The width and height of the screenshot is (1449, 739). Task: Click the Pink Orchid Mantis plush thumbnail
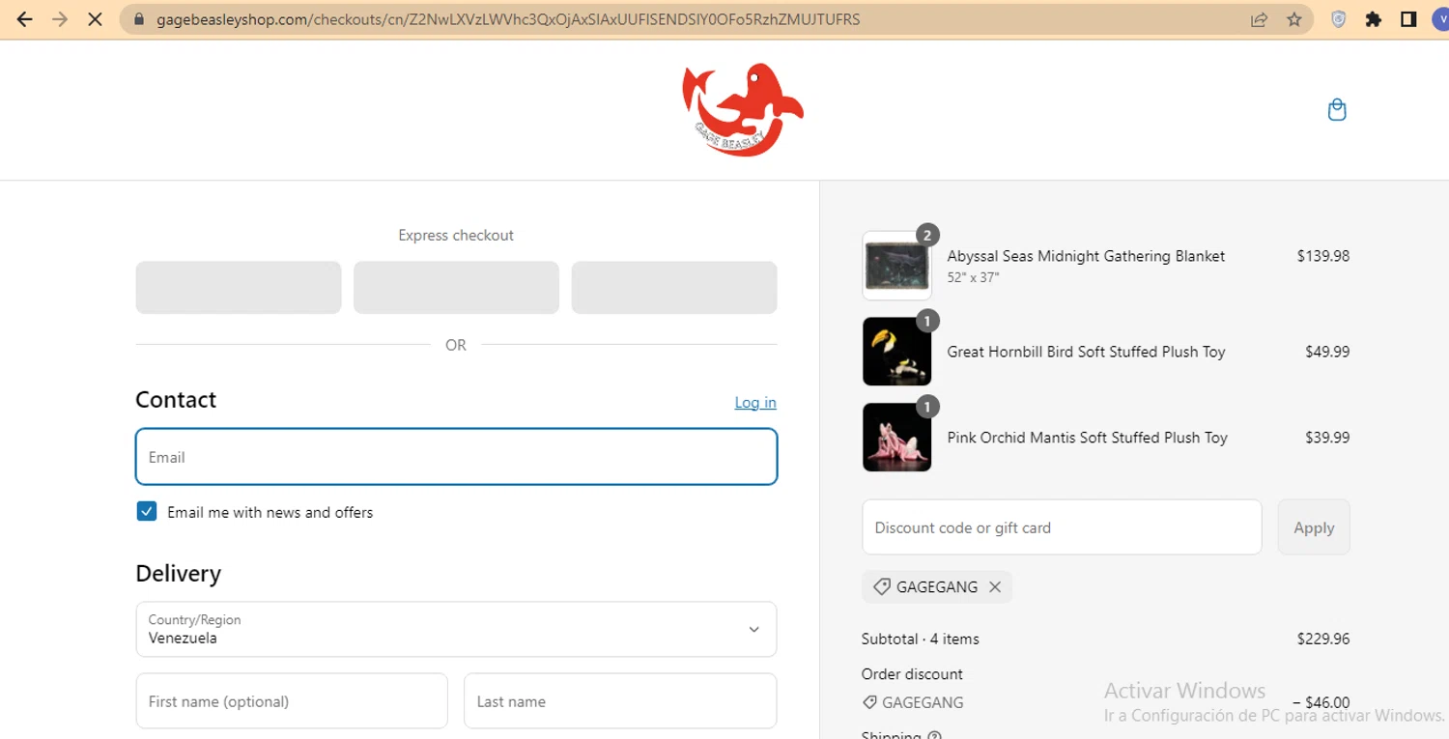tap(896, 438)
